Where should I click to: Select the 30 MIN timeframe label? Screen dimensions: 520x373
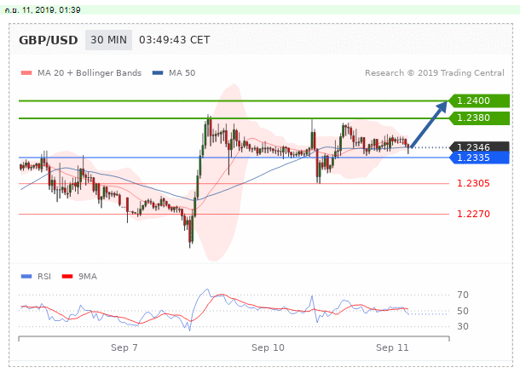pyautogui.click(x=108, y=40)
